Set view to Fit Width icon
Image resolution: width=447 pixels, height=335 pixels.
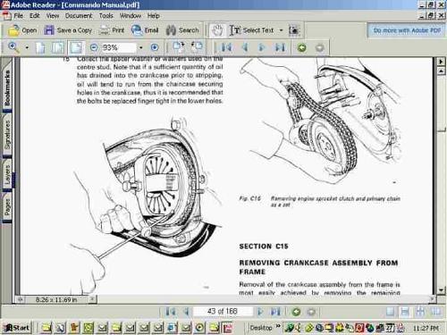click(76, 47)
